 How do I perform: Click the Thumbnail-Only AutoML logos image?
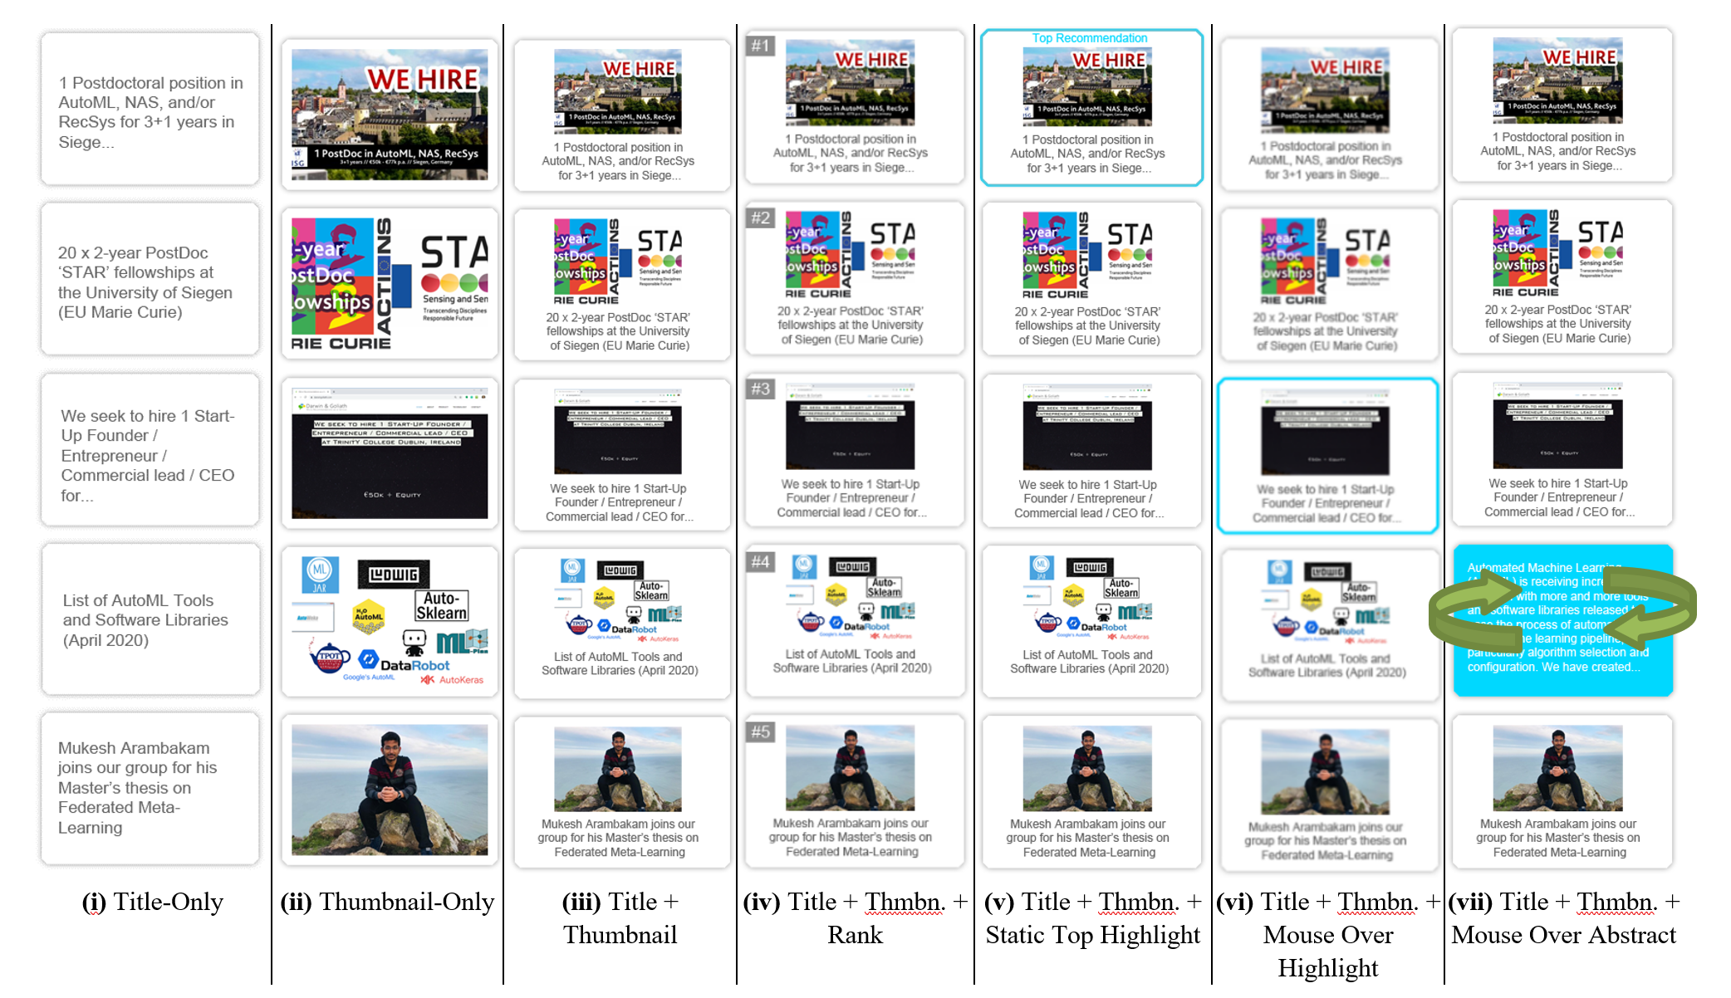(390, 621)
